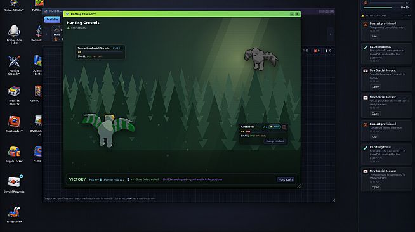Click the paw icon in top-right status panel
This screenshot has width=415, height=232.
tap(366, 3)
